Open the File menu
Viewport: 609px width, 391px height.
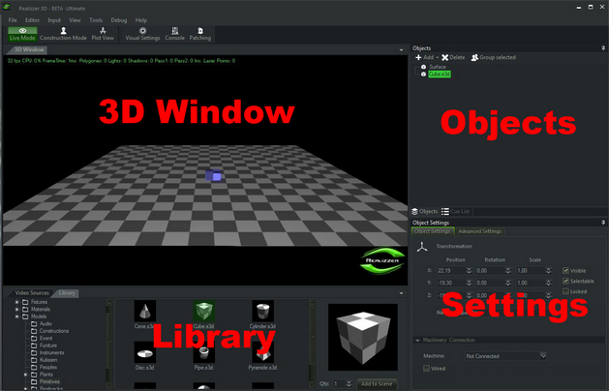click(x=13, y=20)
